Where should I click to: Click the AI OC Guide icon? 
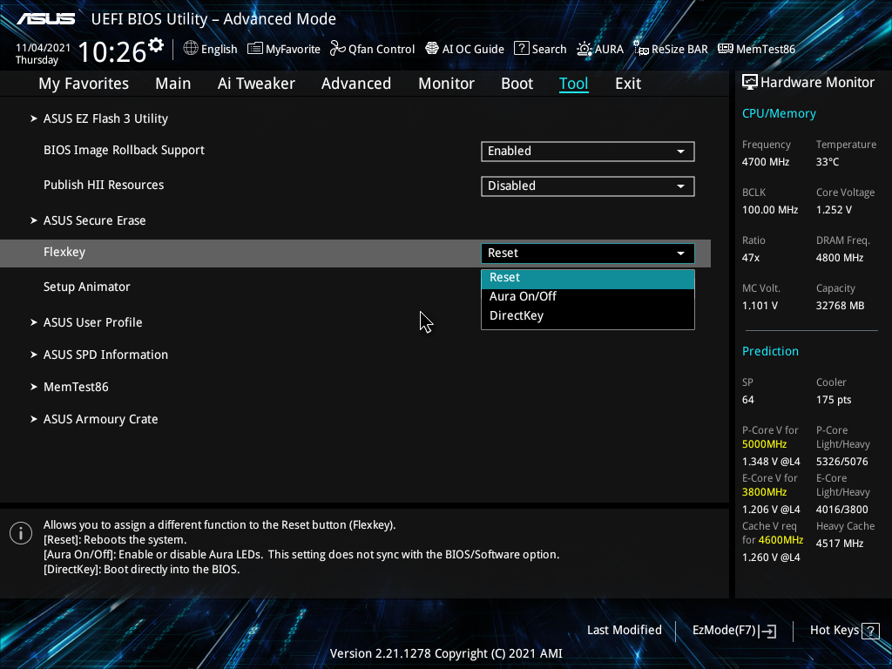(432, 49)
